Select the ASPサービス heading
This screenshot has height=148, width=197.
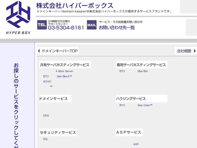click(129, 132)
